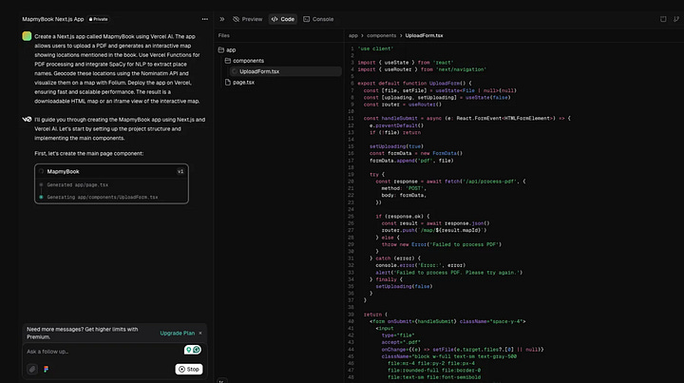Focus the 'Ask a follow up' input
684x383 pixels.
pyautogui.click(x=103, y=352)
